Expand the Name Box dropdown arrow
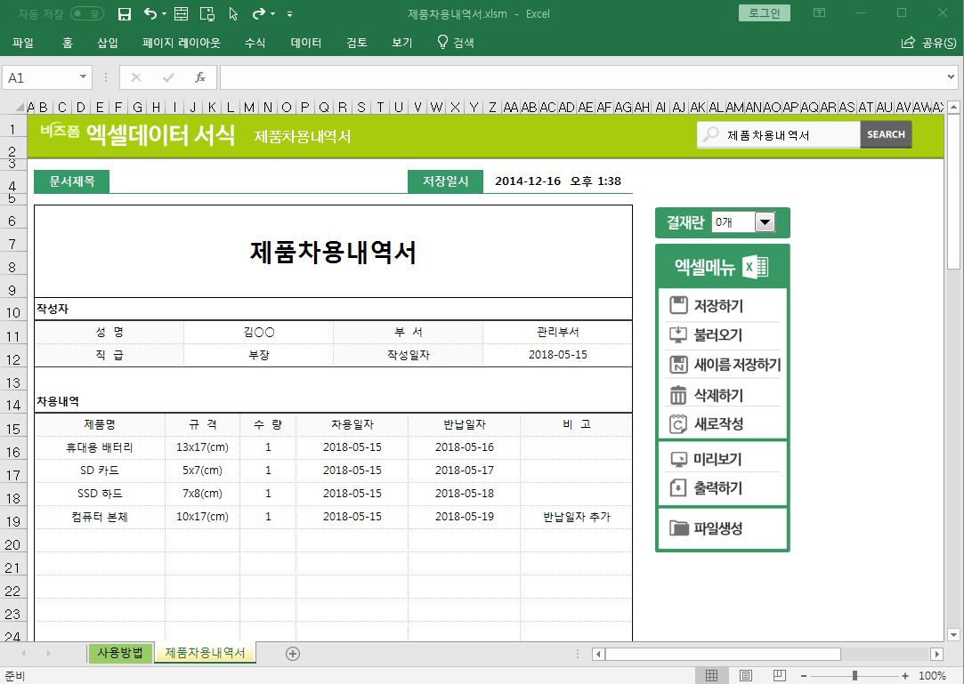 coord(84,77)
